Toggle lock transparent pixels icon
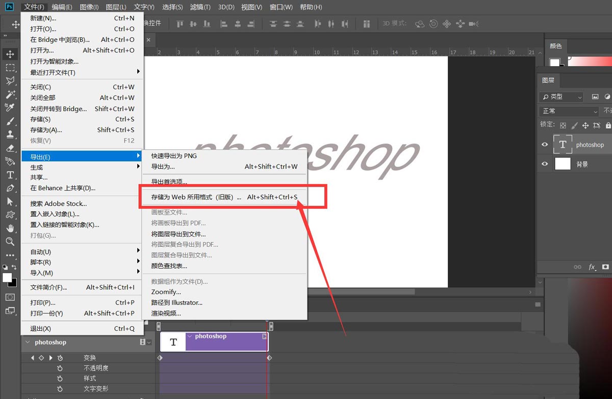This screenshot has width=612, height=399. coord(563,125)
